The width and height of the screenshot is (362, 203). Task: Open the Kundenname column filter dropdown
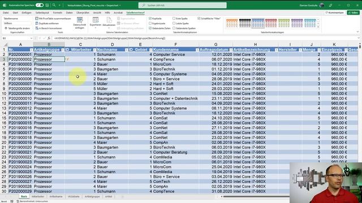click(197, 50)
